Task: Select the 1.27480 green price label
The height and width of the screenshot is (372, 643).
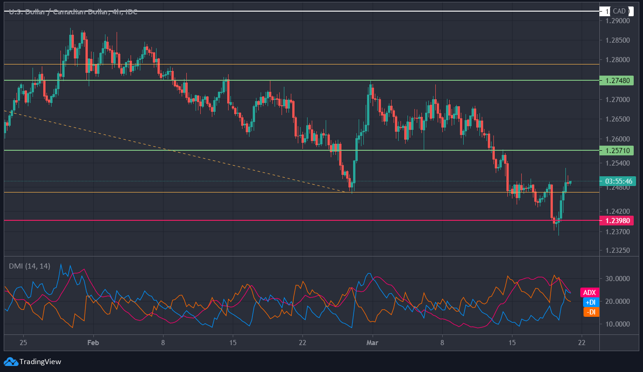Action: (x=617, y=80)
